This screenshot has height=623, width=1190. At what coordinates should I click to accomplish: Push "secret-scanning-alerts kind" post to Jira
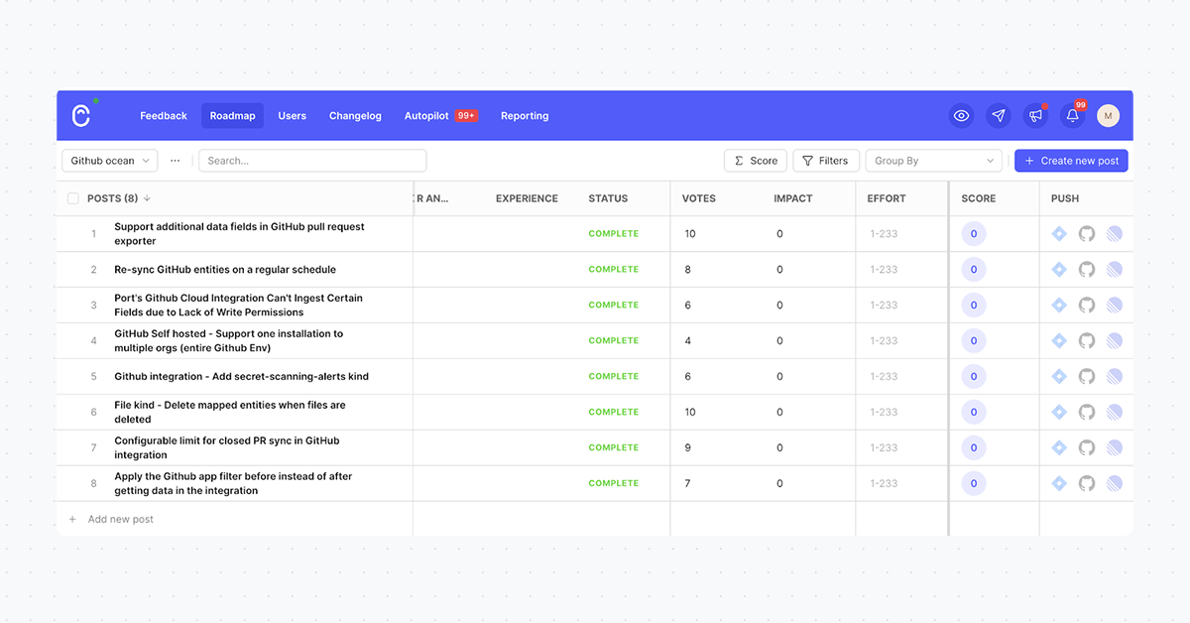pos(1059,377)
